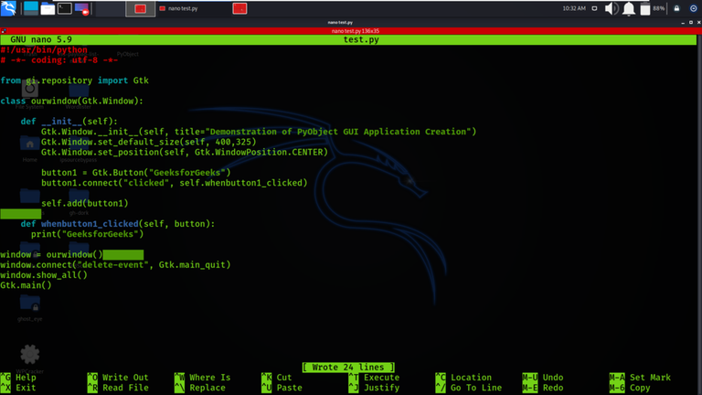The height and width of the screenshot is (395, 702).
Task: Place cursor on the shebang python line
Action: tap(44, 49)
